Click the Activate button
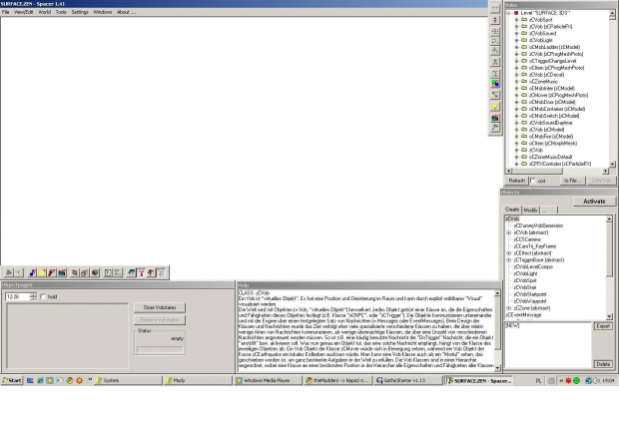The height and width of the screenshot is (429, 619). (594, 202)
